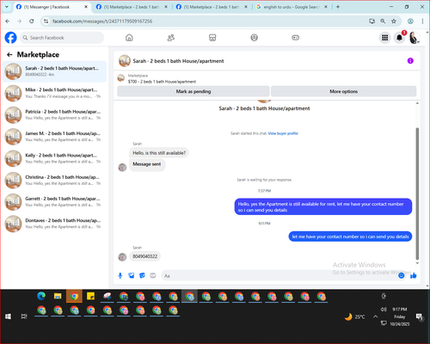This screenshot has height=344, width=430.
Task: Open the Friends icon in top navigation
Action: point(171,38)
